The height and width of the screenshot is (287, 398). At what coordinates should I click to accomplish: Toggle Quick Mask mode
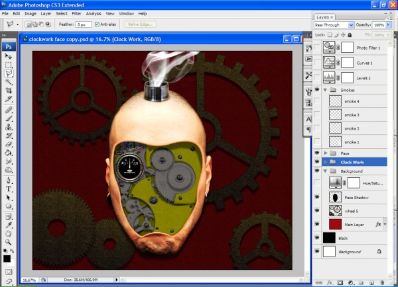coord(9,272)
